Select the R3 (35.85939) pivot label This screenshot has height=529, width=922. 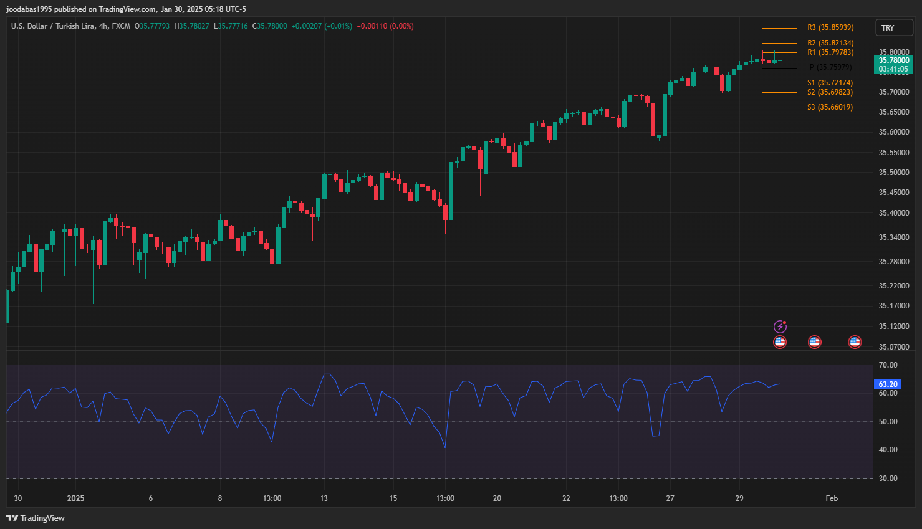point(830,27)
